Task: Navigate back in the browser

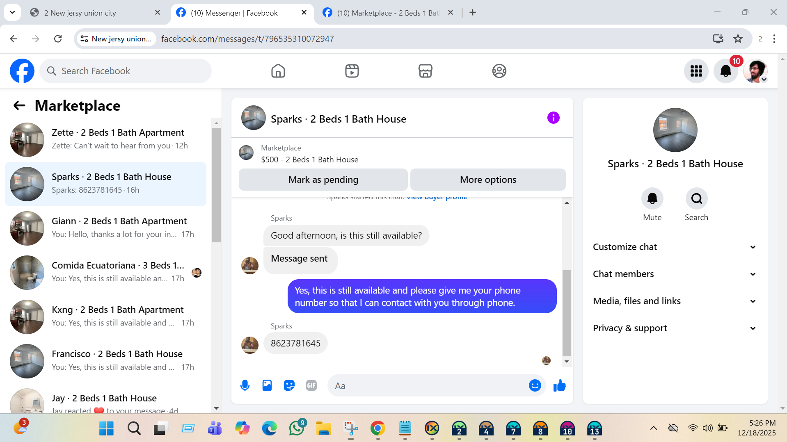Action: pyautogui.click(x=14, y=39)
